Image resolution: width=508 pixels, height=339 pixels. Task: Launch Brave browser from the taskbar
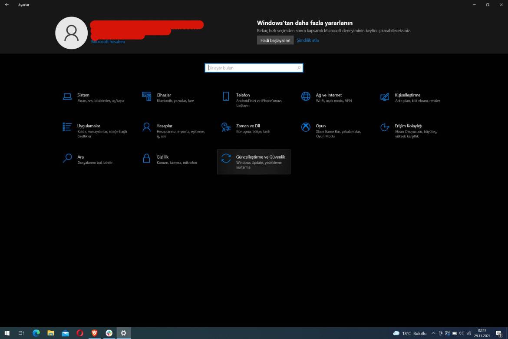pyautogui.click(x=94, y=333)
